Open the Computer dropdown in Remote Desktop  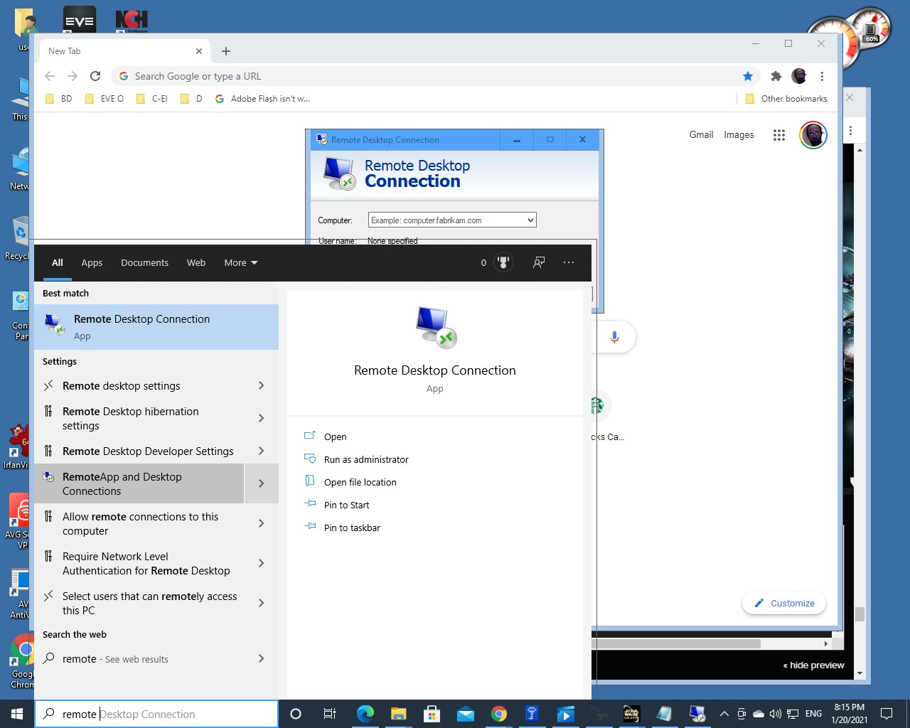point(530,220)
